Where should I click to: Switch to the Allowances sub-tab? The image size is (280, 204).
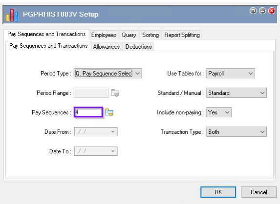point(107,47)
